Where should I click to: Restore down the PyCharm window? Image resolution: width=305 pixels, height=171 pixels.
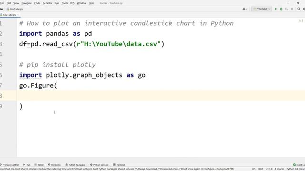click(298, 3)
